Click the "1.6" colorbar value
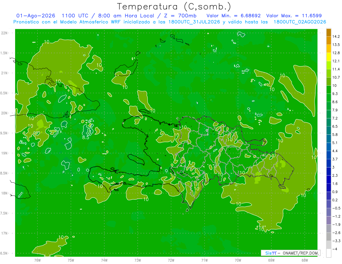The height and width of the screenshot is (264, 342). click(x=335, y=184)
